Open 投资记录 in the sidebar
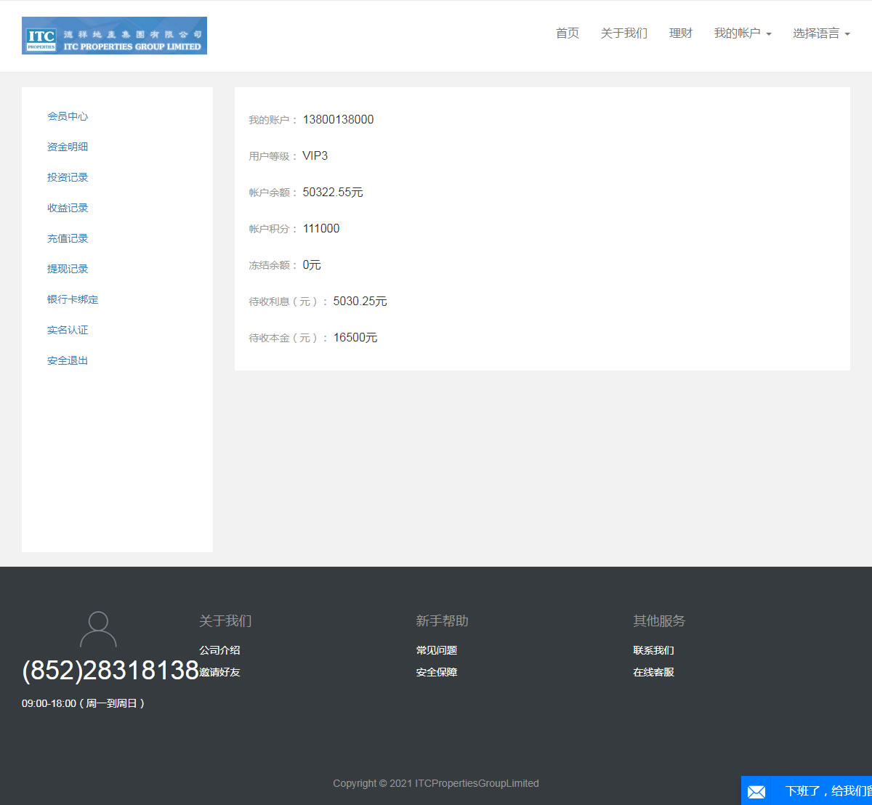 pyautogui.click(x=68, y=177)
